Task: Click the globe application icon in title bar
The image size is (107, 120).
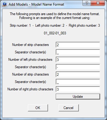Action: (4, 4)
